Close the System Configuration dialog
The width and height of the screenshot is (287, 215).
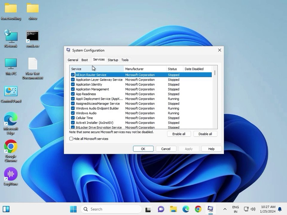220,50
